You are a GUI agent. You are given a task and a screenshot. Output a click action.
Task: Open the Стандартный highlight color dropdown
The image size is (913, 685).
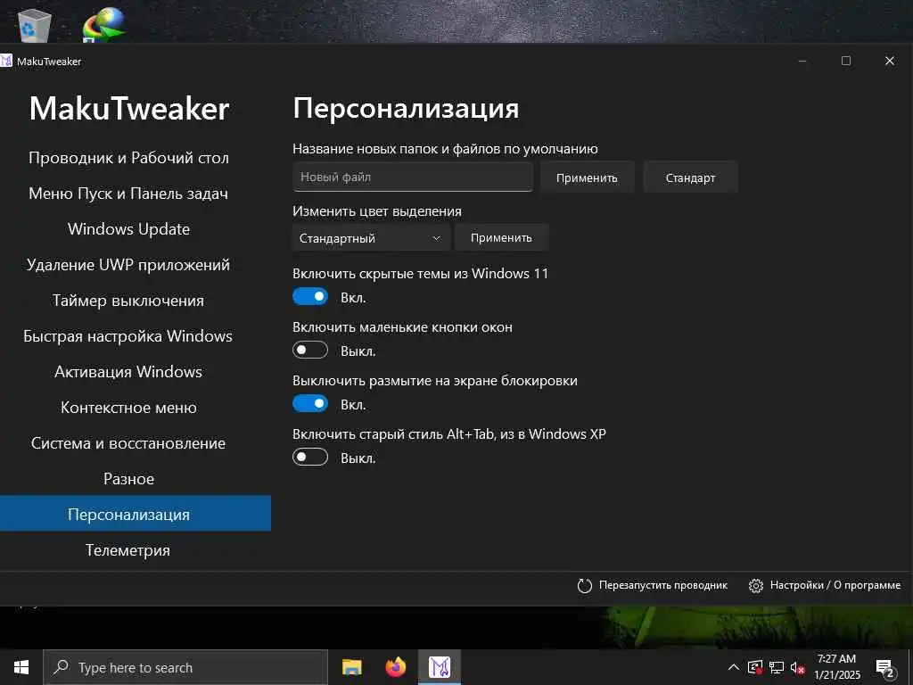pos(371,237)
